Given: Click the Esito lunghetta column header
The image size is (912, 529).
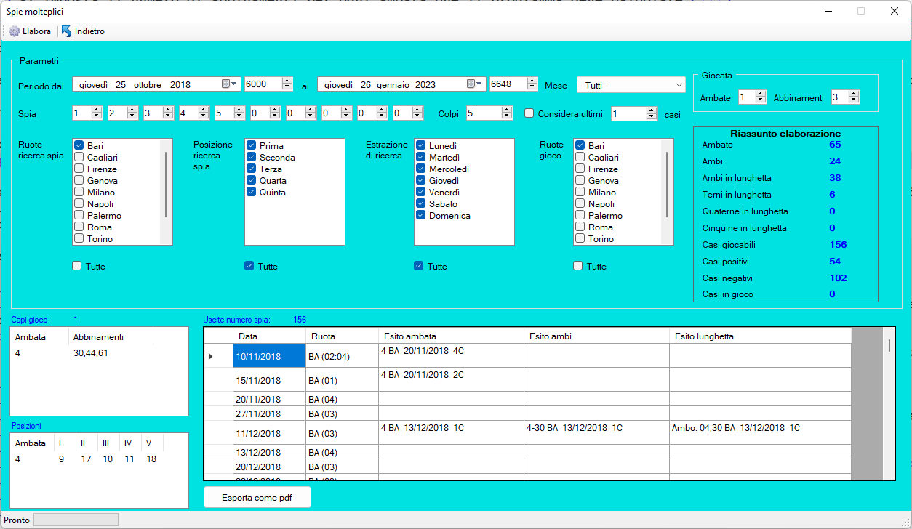Looking at the screenshot, I should click(760, 336).
